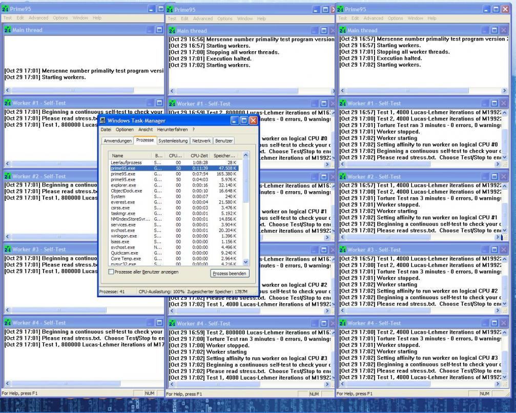The width and height of the screenshot is (516, 413).
Task: Click Worker #1 icon in left Prime95 window
Action: [x=8, y=103]
